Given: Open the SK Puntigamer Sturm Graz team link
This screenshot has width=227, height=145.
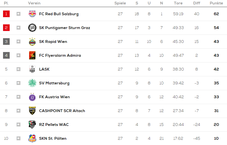Looking at the screenshot, I should coord(65,28).
